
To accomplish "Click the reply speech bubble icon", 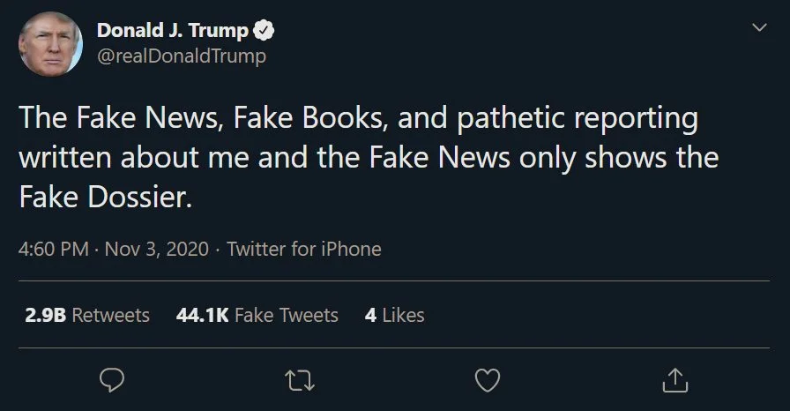I will click(x=111, y=379).
